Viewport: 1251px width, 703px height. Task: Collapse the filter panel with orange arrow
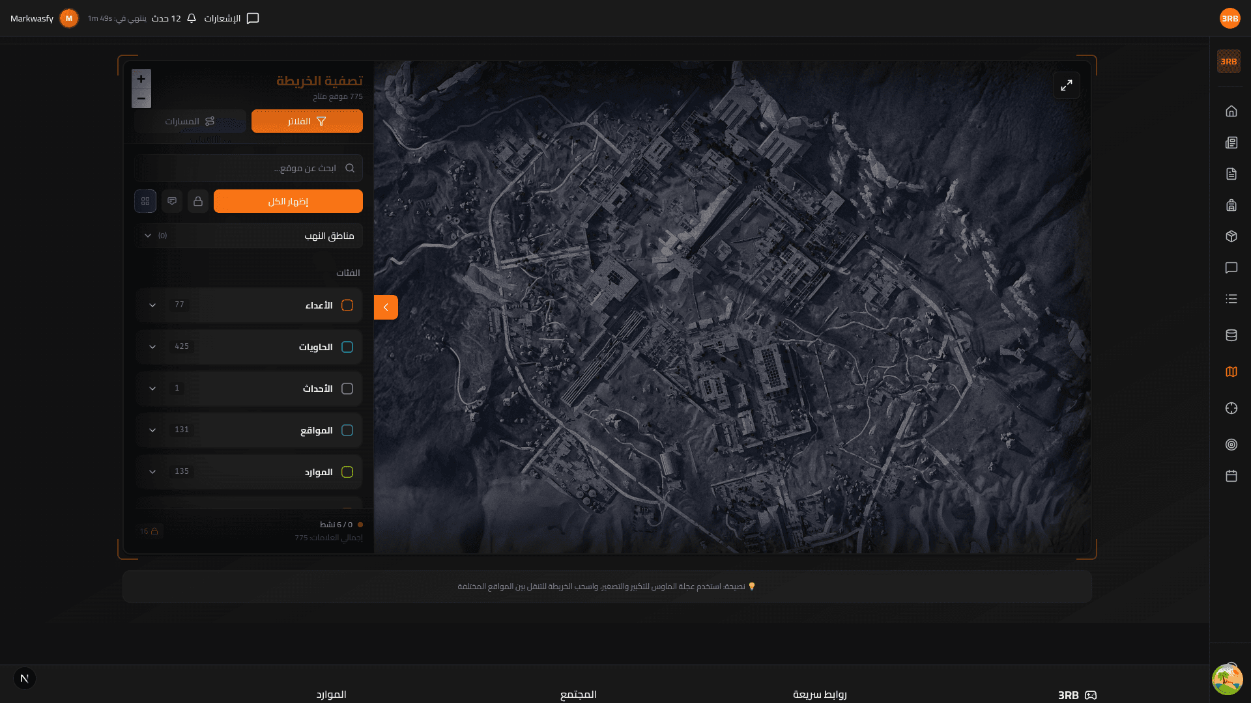[x=386, y=307]
